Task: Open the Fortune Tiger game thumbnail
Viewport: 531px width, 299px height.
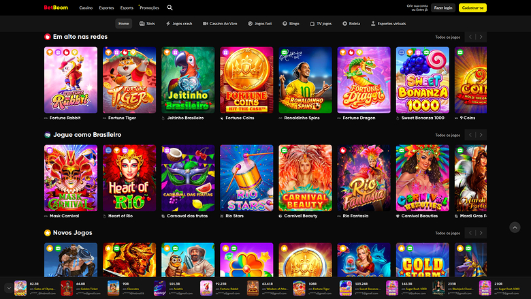Action: (129, 80)
